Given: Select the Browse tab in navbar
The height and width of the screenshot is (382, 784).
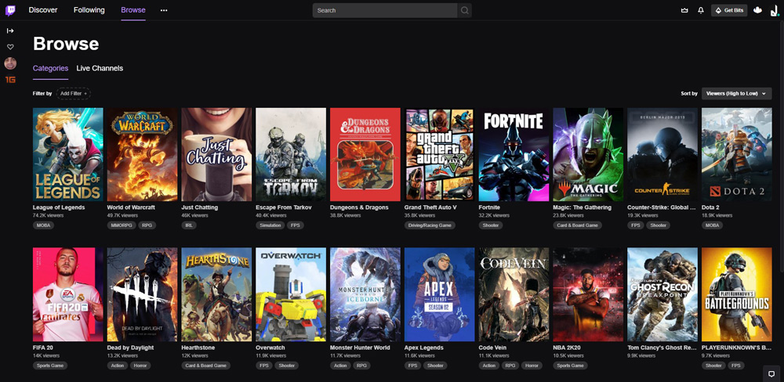Looking at the screenshot, I should click(133, 10).
